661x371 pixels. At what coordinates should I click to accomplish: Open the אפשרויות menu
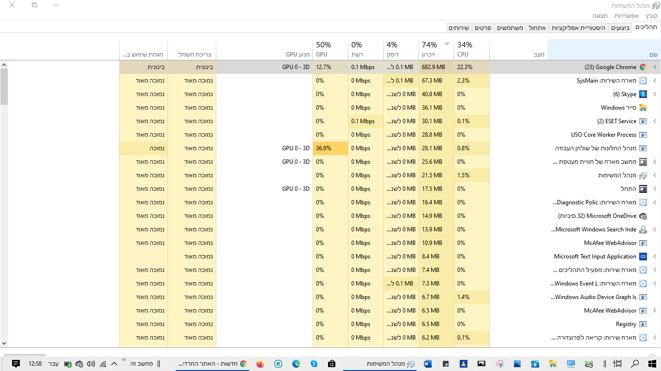click(x=627, y=16)
